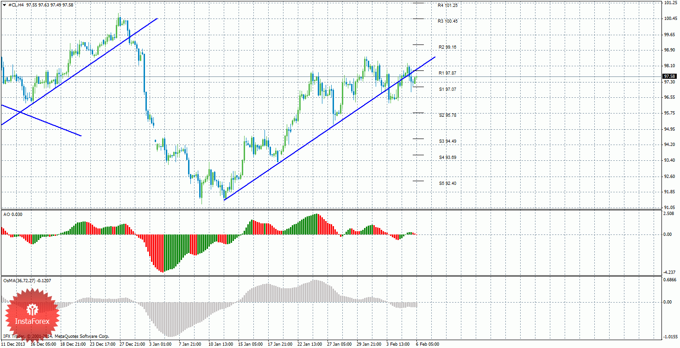680x348 pixels.
Task: Click the AO 0.030 indicator label
Action: click(x=13, y=214)
